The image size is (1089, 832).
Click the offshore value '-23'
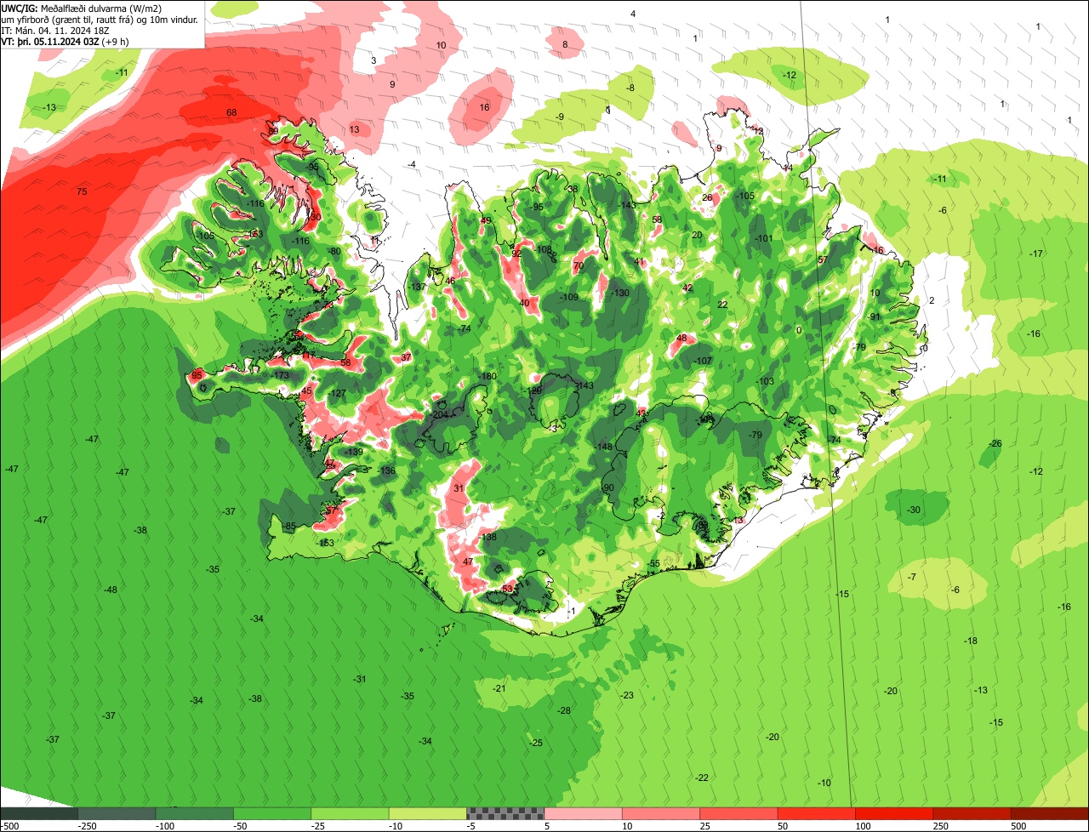pyautogui.click(x=627, y=695)
